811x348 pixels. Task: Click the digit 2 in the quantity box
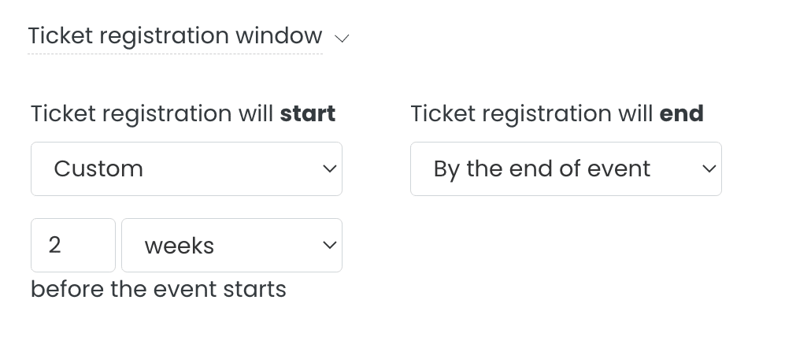point(54,245)
